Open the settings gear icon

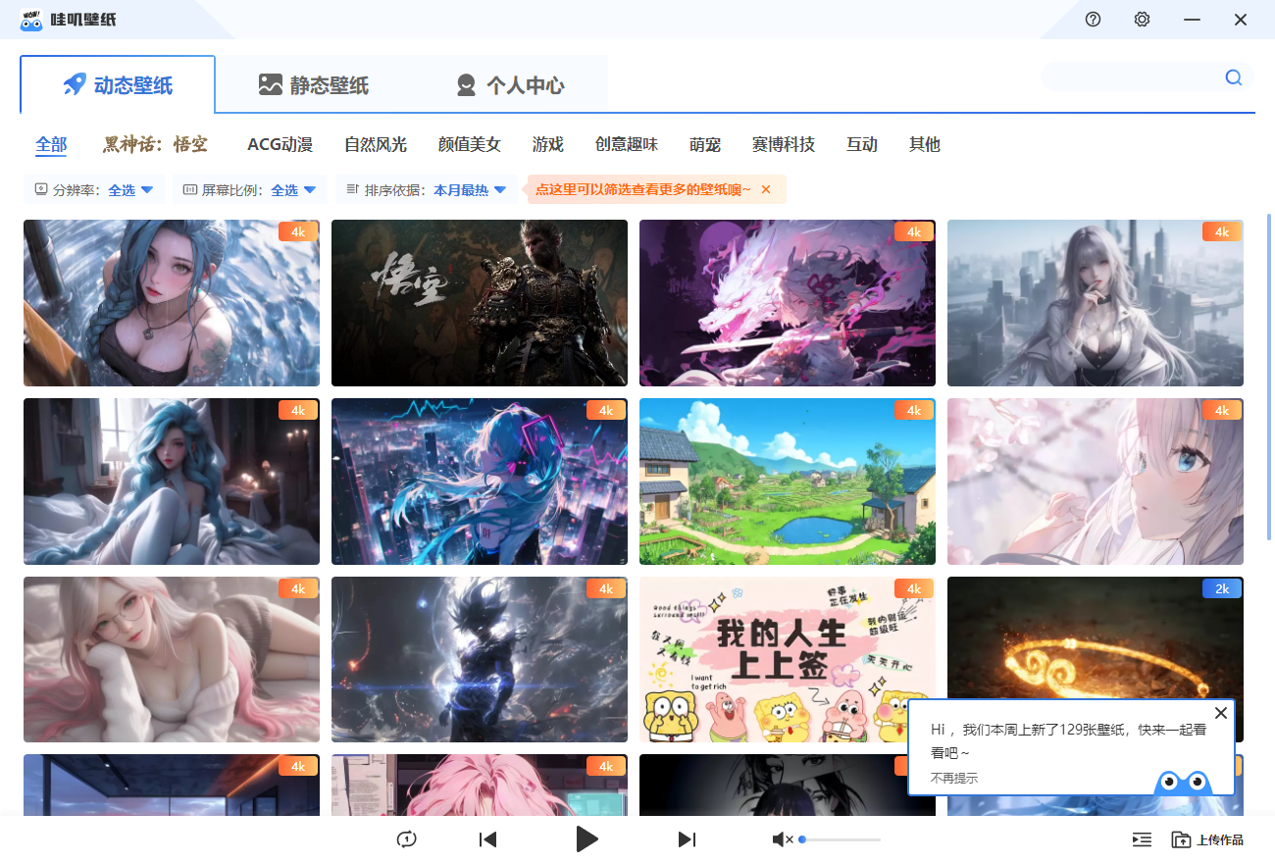(1142, 19)
